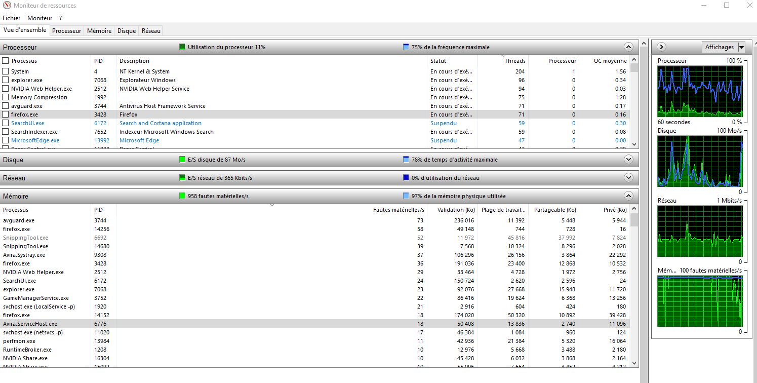Click the blue physical memory used indicator
The image size is (757, 383).
click(x=406, y=196)
